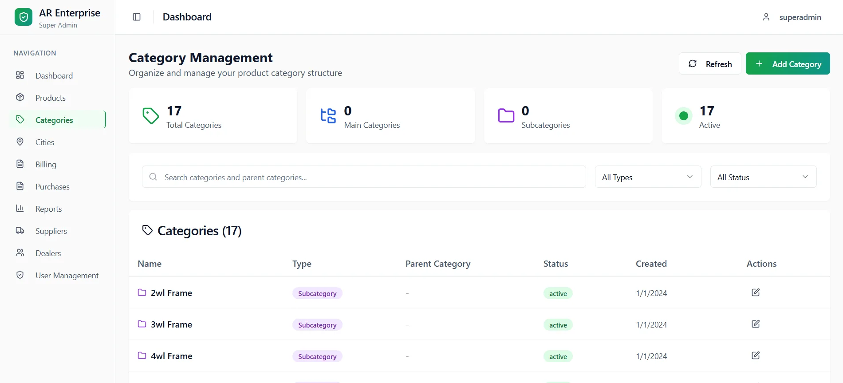This screenshot has height=383, width=843.
Task: Click the Name column header
Action: 150,264
